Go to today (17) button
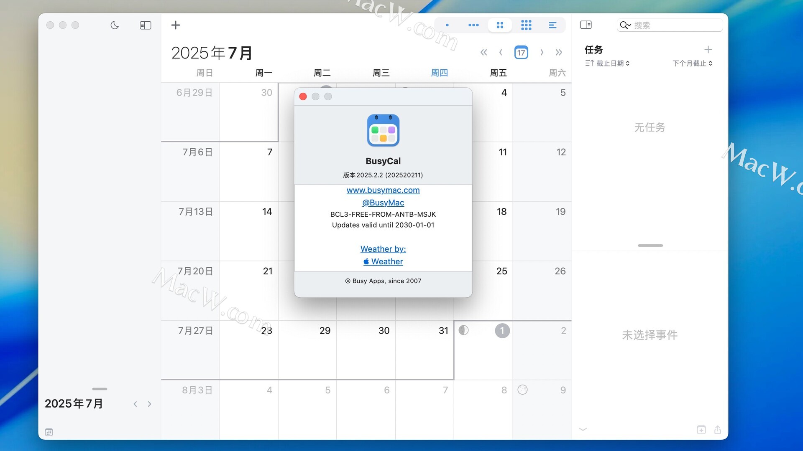 pyautogui.click(x=521, y=52)
